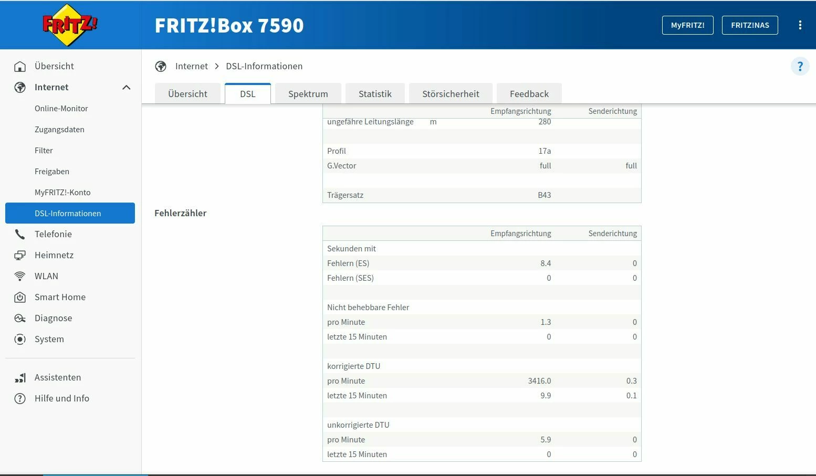Open the Statistik tab

tap(375, 94)
